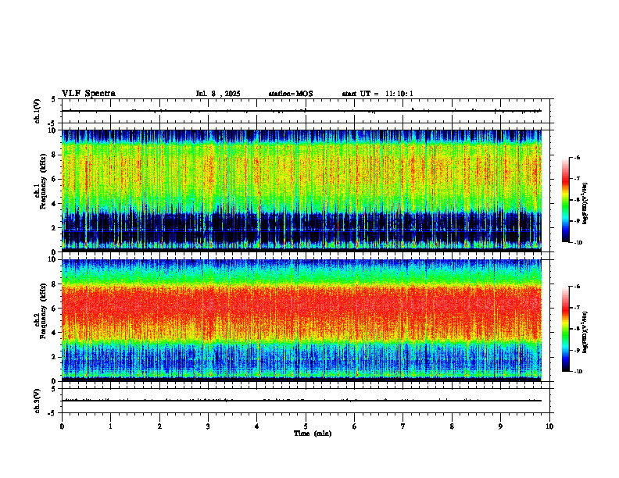619x478 pixels.
Task: Click the "-10" label on ch.2 color bar
Action: tap(578, 372)
